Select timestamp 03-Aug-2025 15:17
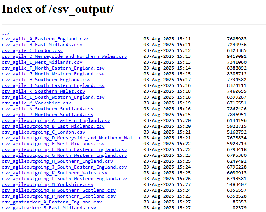Screen dimensions: 266x212 click(167, 80)
